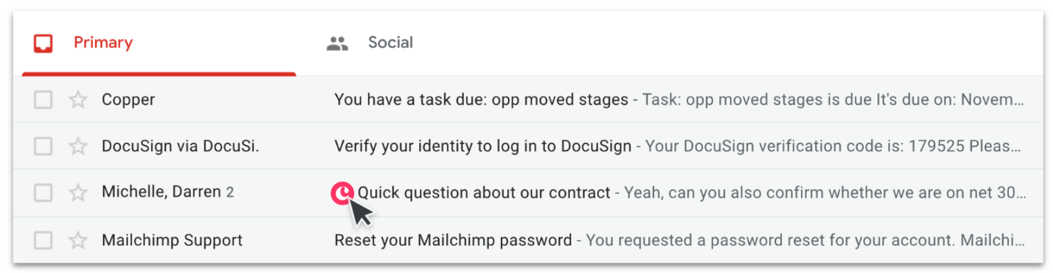Viewport: 1053px width, 273px height.
Task: Star the Copper email
Action: point(78,100)
